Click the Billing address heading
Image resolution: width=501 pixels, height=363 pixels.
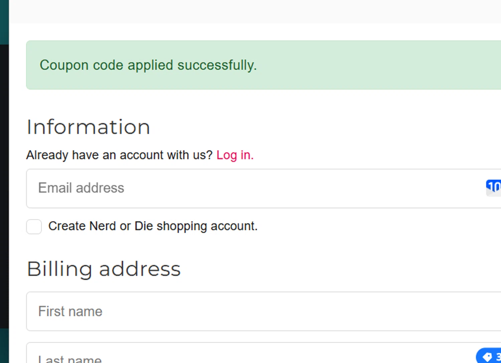point(104,269)
